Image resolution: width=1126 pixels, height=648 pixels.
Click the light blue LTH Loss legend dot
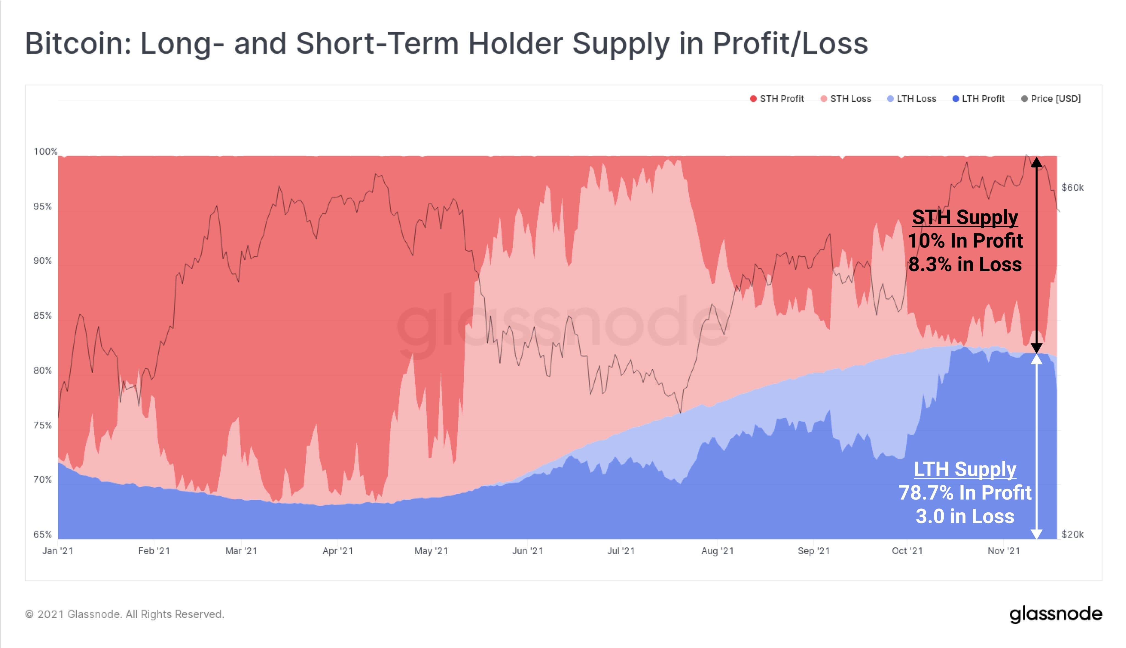coord(890,99)
